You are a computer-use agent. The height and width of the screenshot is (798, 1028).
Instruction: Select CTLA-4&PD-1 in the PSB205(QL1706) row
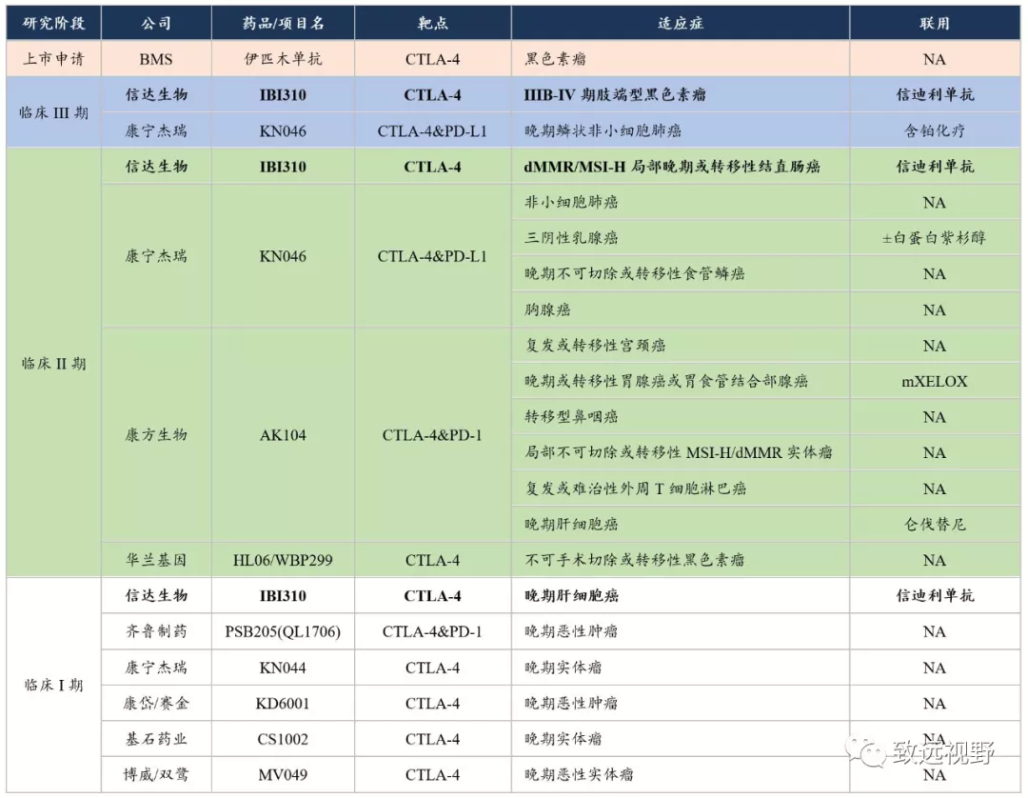[x=433, y=631]
